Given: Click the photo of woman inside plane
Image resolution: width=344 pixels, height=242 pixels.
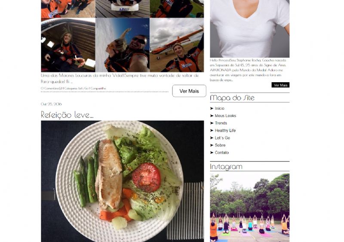Looking at the screenshot, I should tap(68, 45).
